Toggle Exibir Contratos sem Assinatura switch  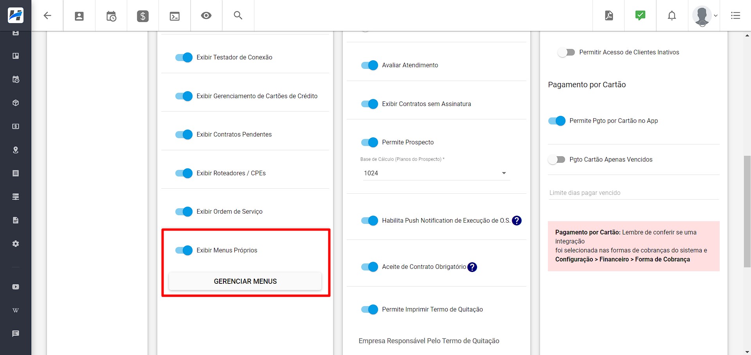[369, 104]
